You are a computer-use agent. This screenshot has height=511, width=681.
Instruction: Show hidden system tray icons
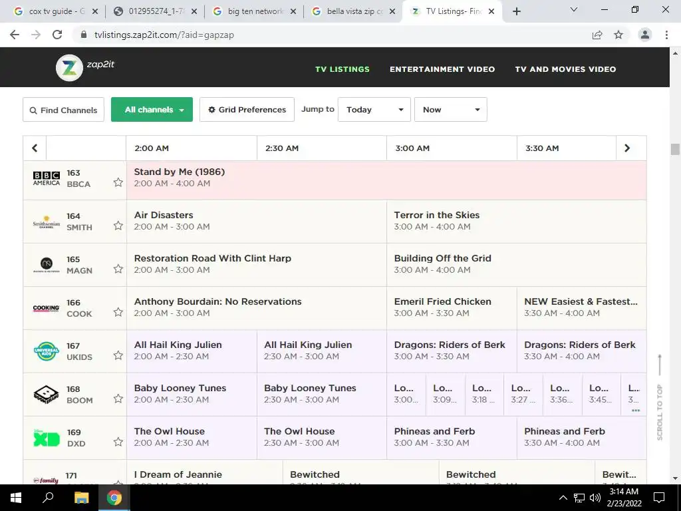563,498
